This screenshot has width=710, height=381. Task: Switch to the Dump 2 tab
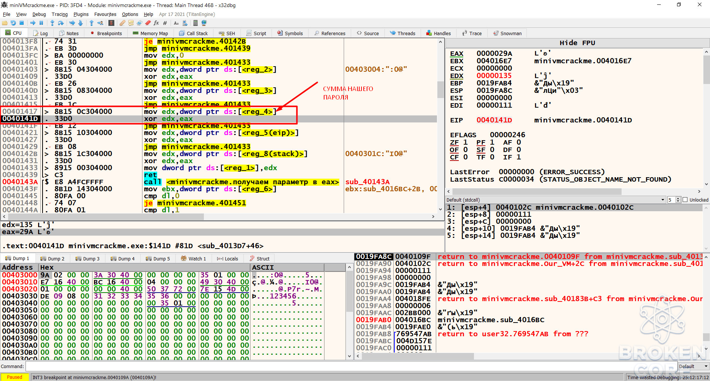(52, 259)
